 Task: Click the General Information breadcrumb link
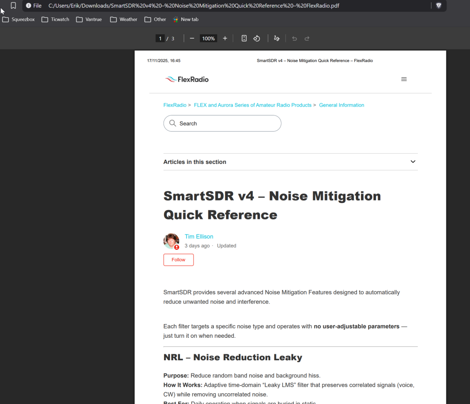click(x=341, y=105)
